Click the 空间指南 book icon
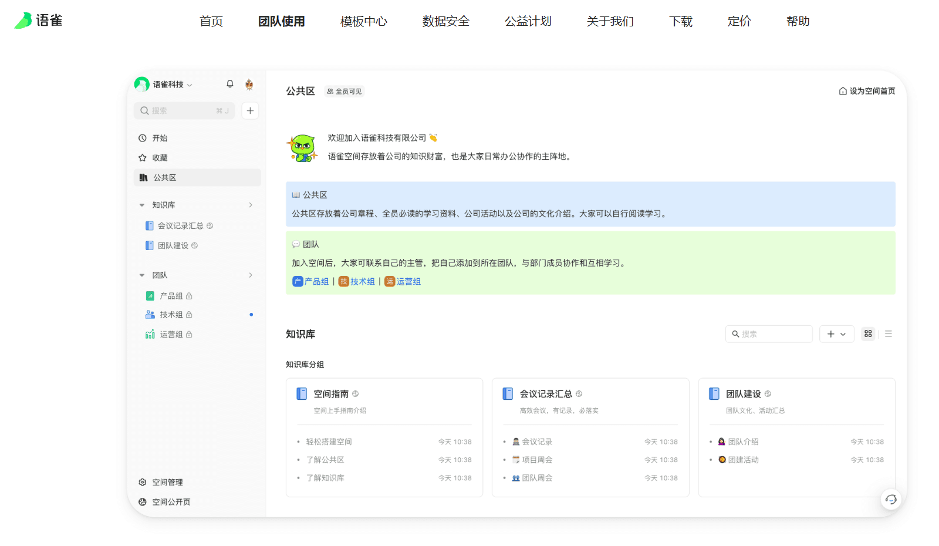The height and width of the screenshot is (546, 939). tap(302, 393)
